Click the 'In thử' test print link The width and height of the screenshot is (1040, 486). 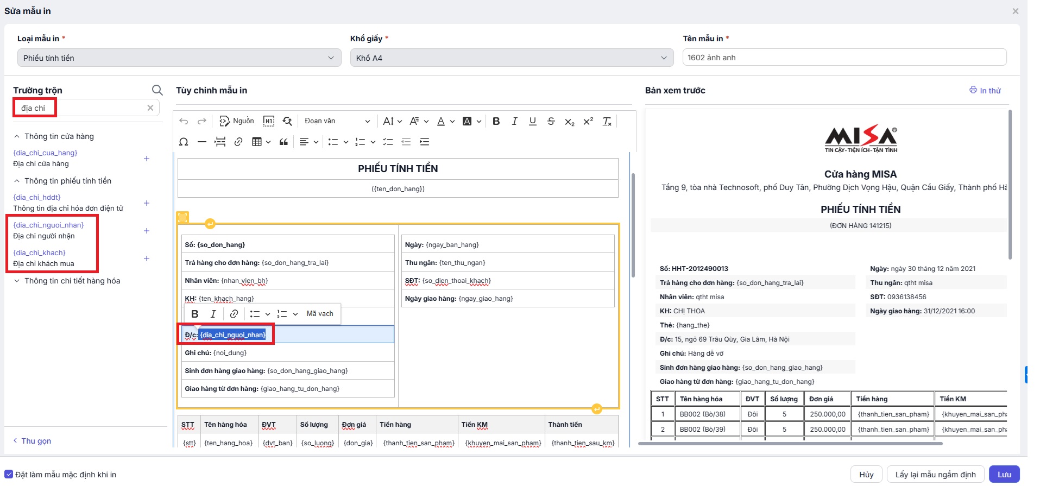(x=985, y=91)
